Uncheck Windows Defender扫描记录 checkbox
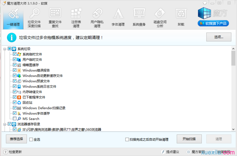Viewport: 237px width, 156px height. click(x=15, y=108)
